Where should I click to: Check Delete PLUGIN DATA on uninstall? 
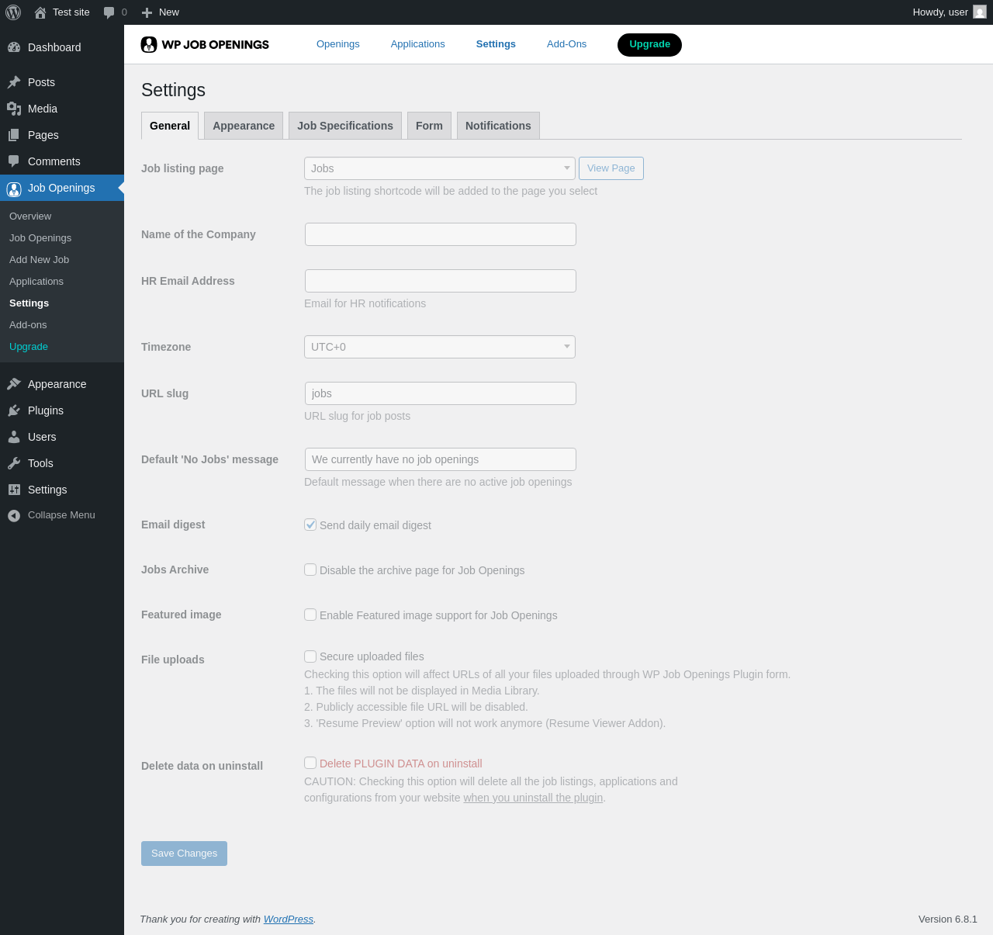[310, 763]
